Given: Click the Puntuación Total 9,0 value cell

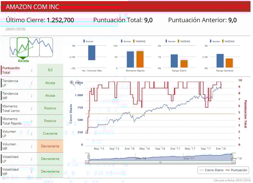Looking at the screenshot, I should coord(50,70).
